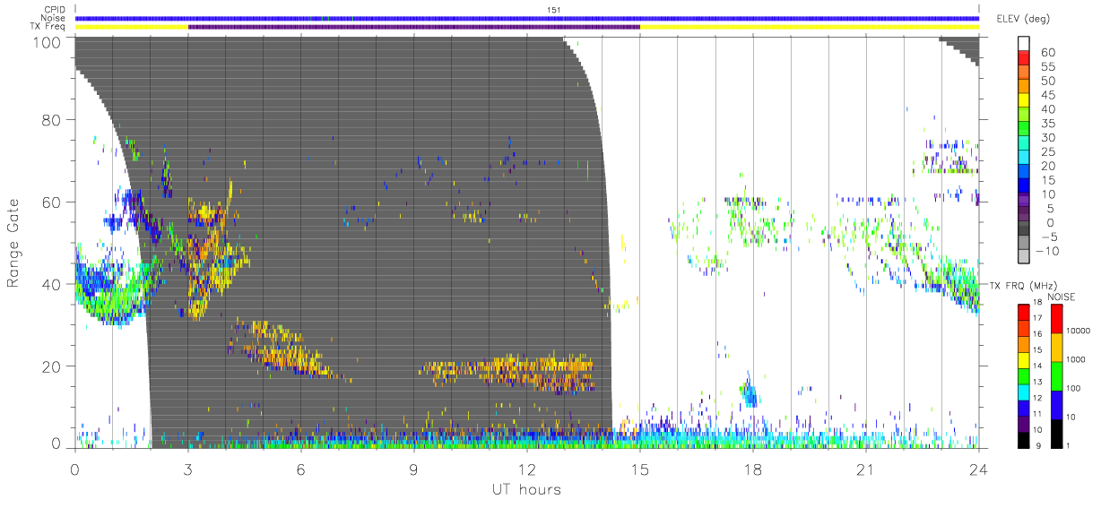Click the 'Range Gate' y-axis title

coord(14,243)
